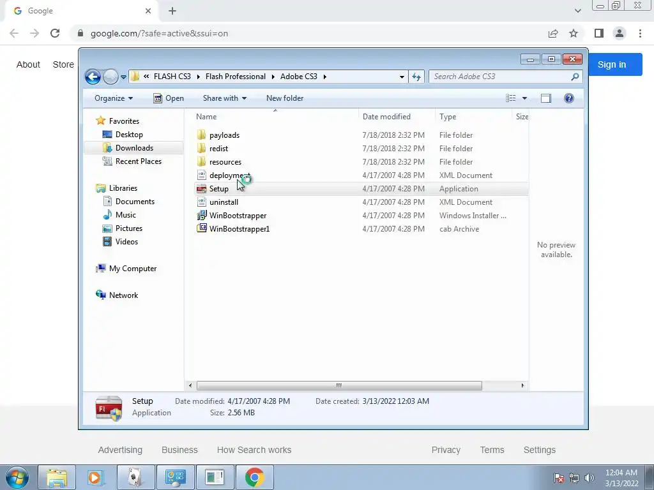654x490 pixels.
Task: Select the WinBootstrapper1 cab archive icon
Action: point(201,228)
